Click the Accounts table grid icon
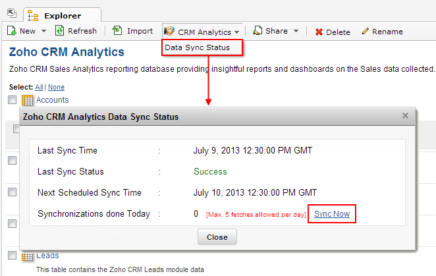 [x=28, y=100]
